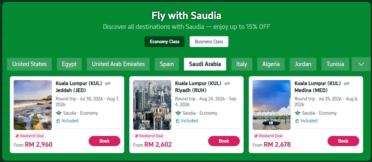Click Weekend Deal tag icon on Riyadh card

(x=136, y=136)
